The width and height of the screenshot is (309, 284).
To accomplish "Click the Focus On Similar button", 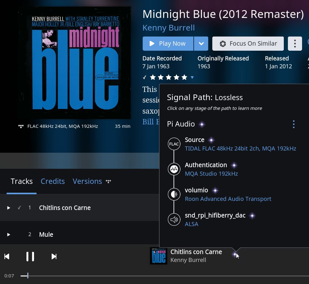I will (x=248, y=43).
